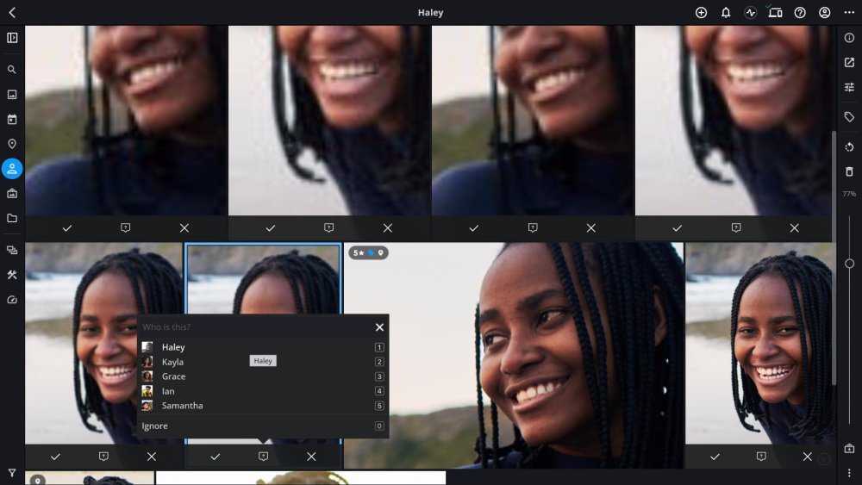Open the Calendar view in sidebar
Image resolution: width=862 pixels, height=485 pixels.
tap(11, 119)
